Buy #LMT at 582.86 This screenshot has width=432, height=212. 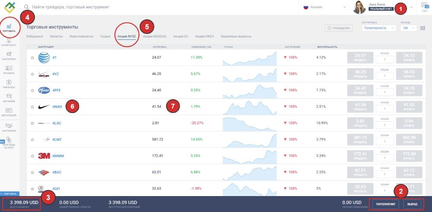coord(409,140)
